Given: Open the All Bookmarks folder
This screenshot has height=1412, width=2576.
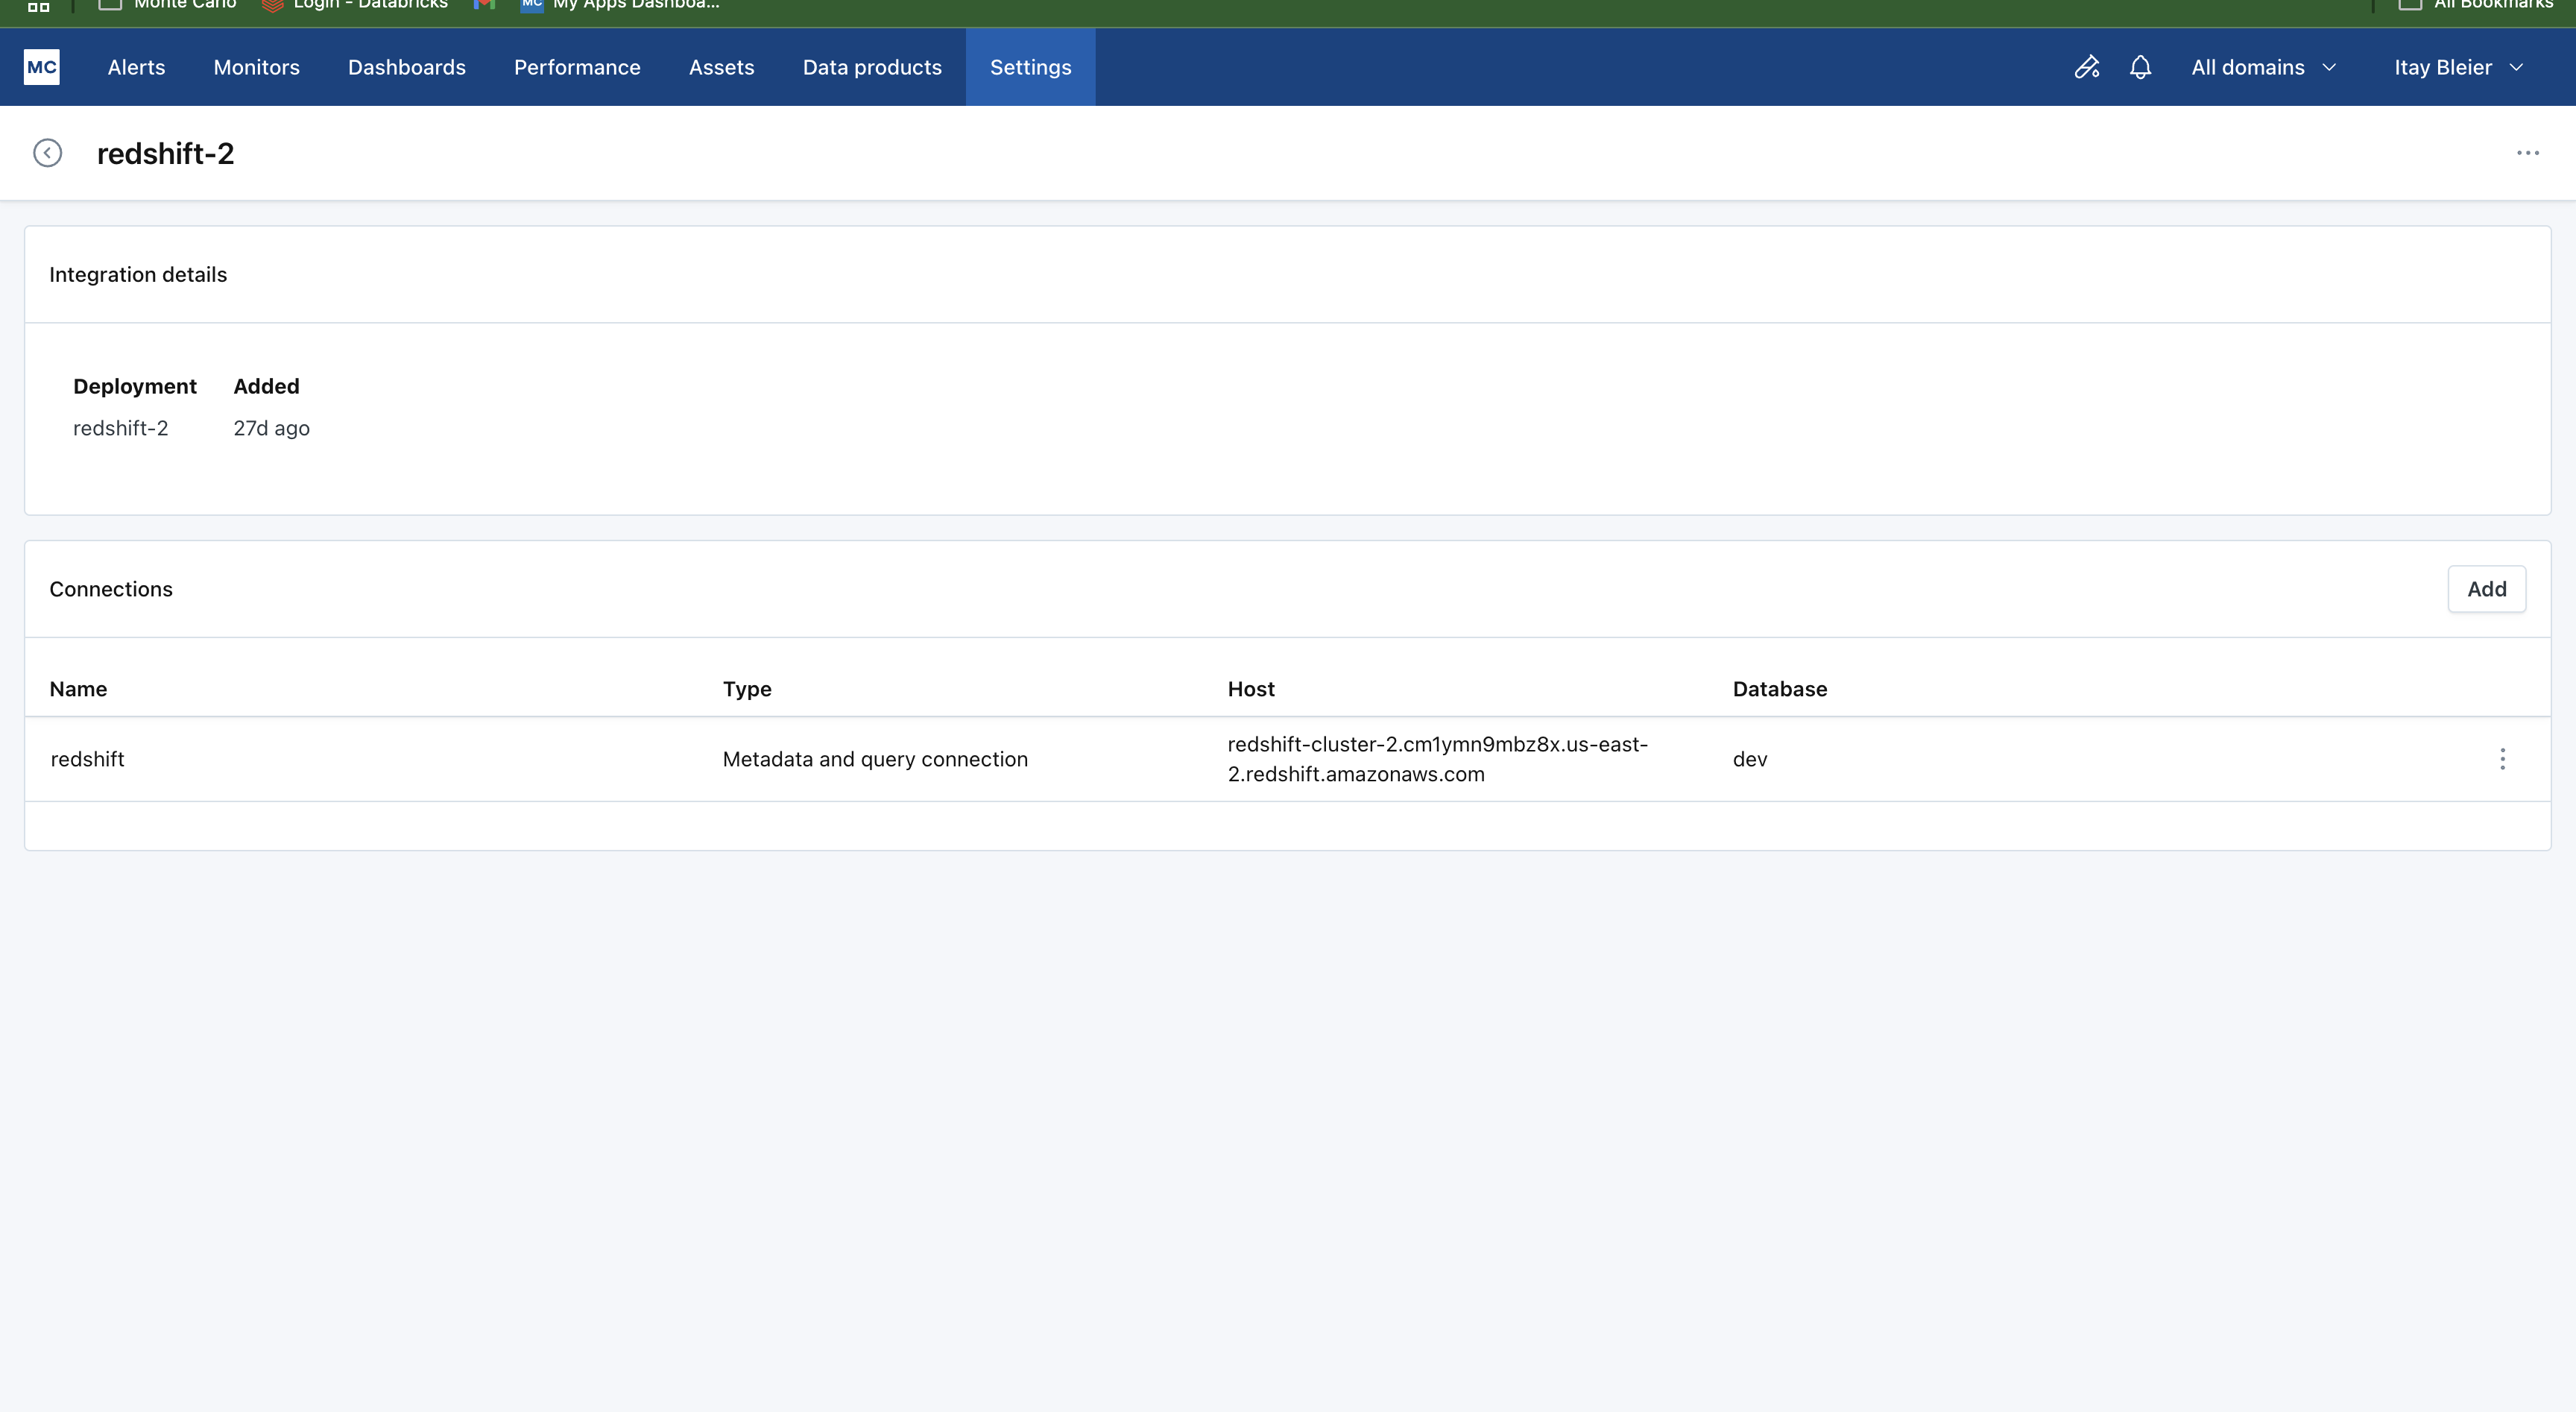Looking at the screenshot, I should click(x=2476, y=5).
